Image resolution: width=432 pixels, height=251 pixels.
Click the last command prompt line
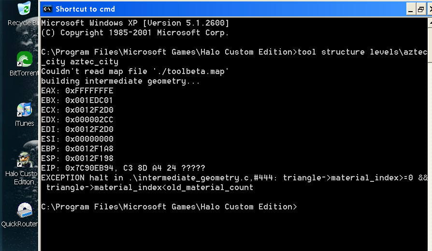[x=169, y=207]
